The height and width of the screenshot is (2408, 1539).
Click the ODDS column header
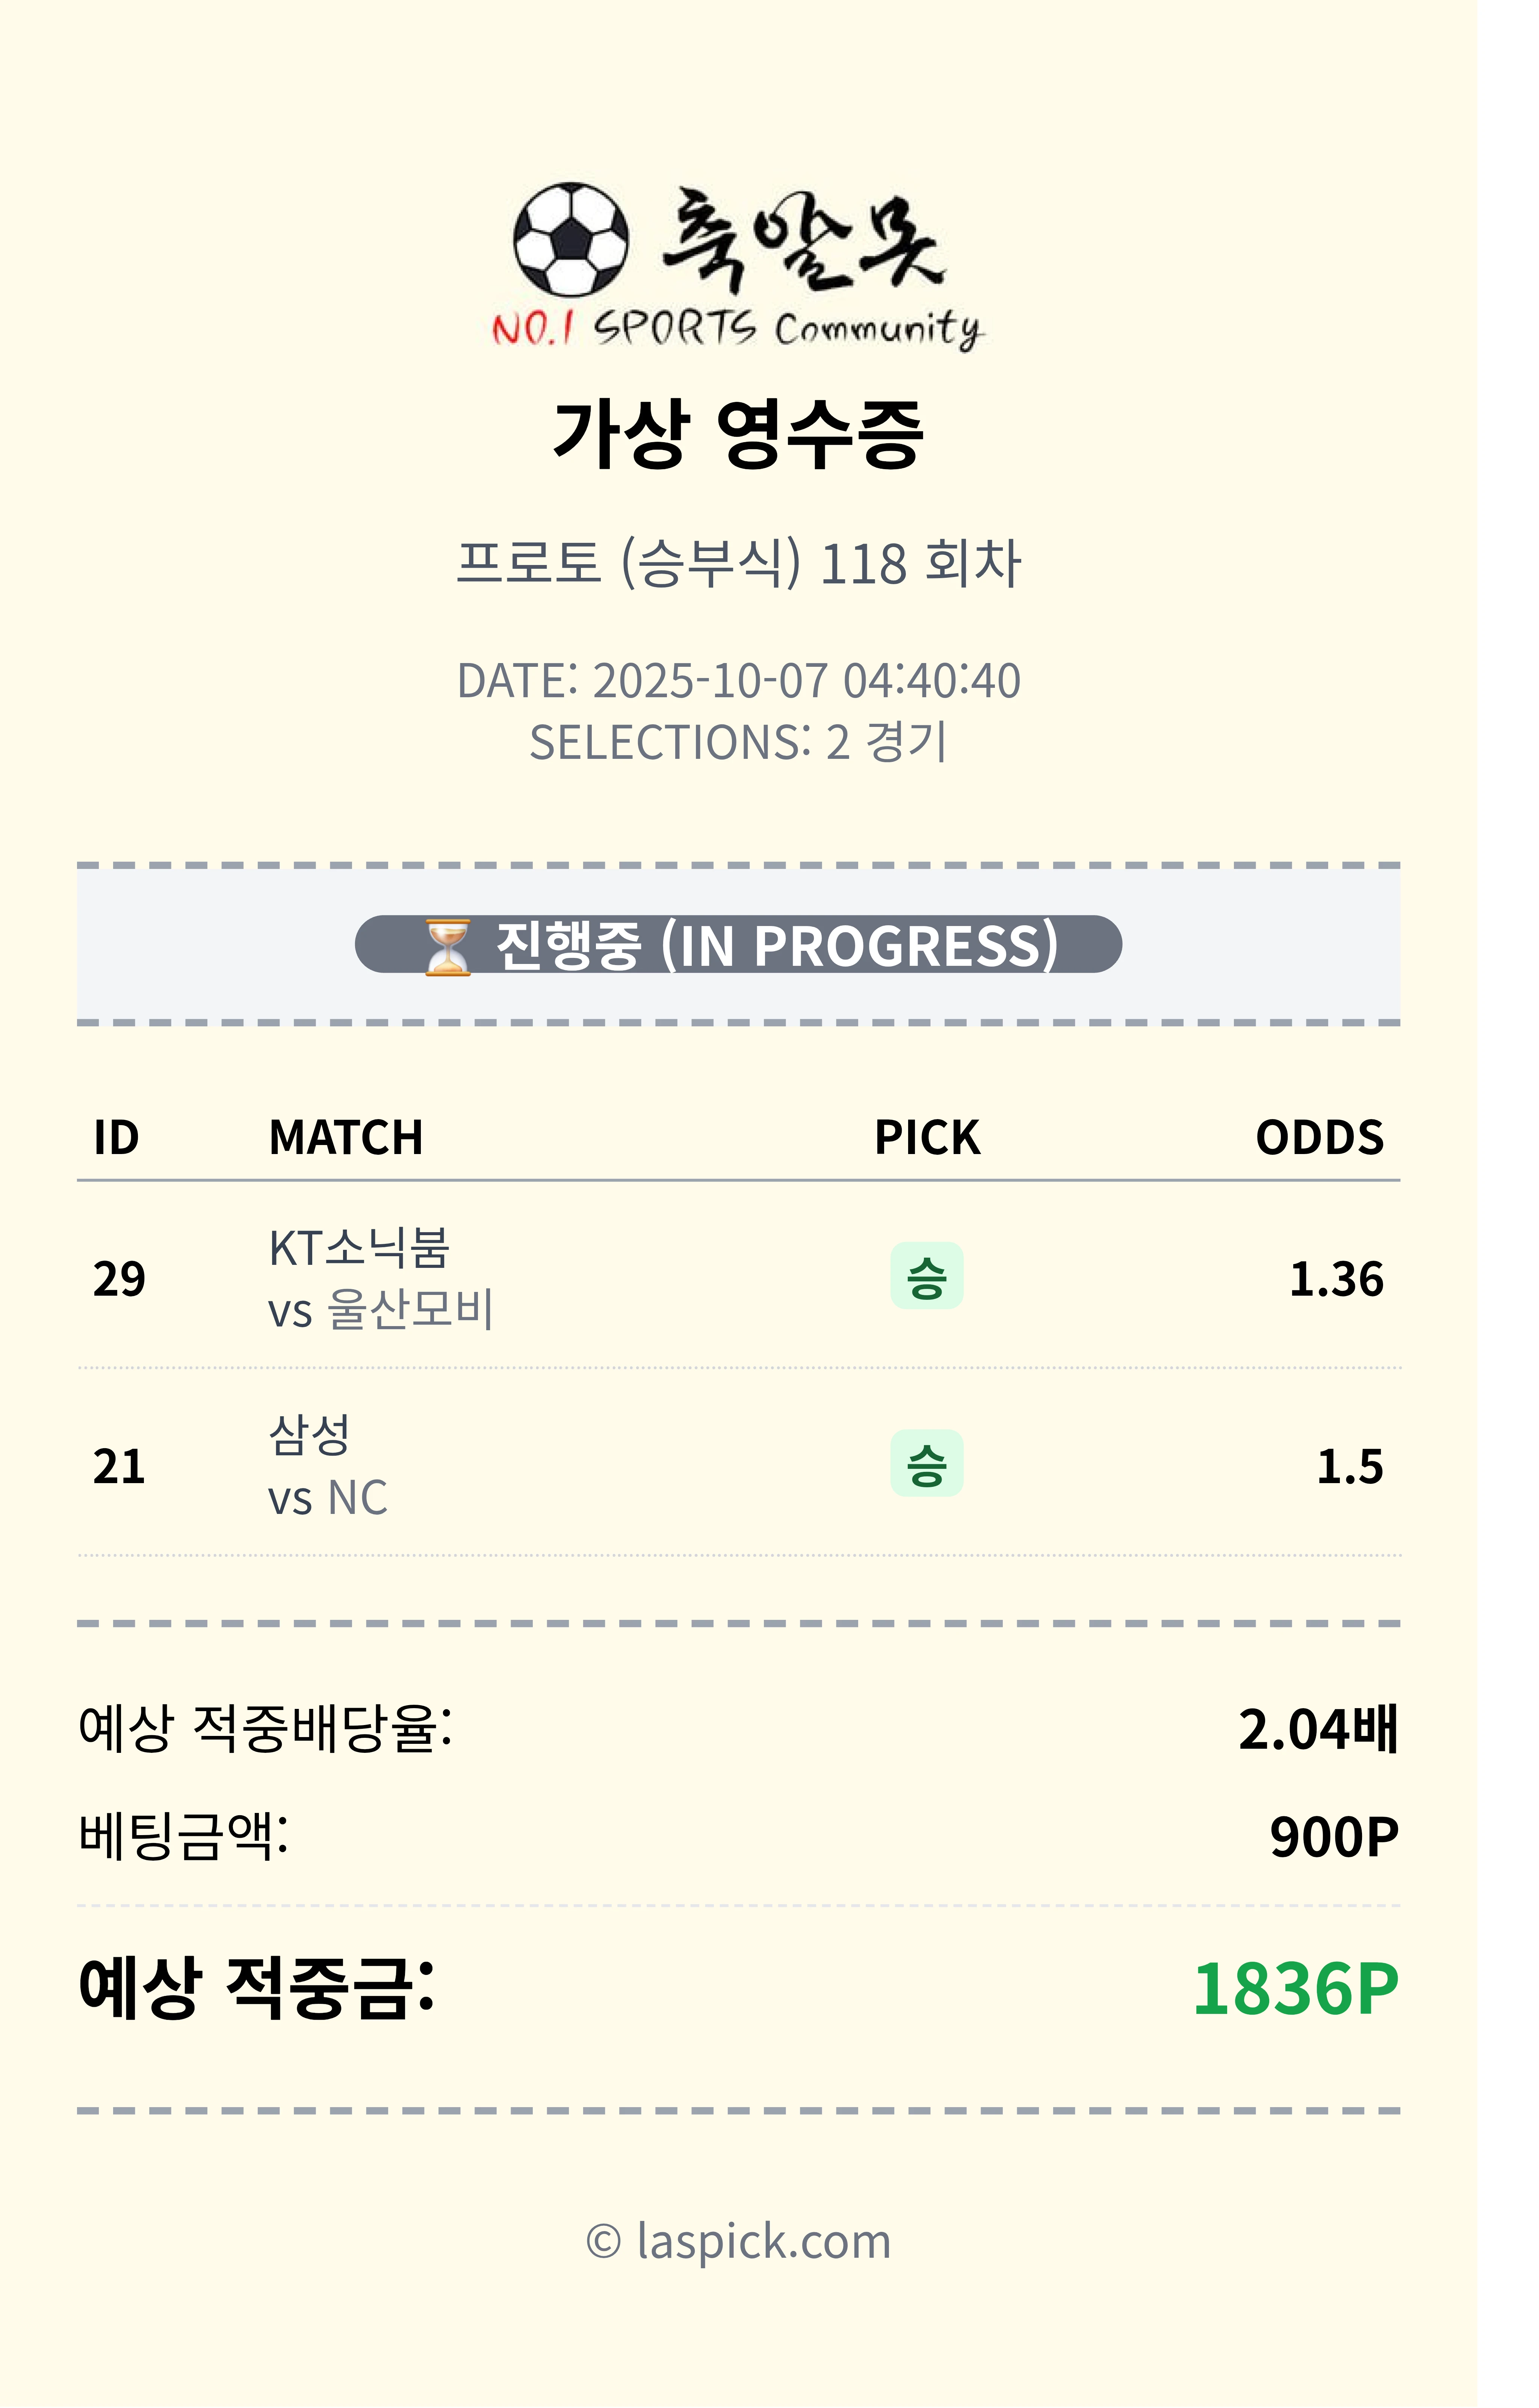[x=1319, y=1137]
